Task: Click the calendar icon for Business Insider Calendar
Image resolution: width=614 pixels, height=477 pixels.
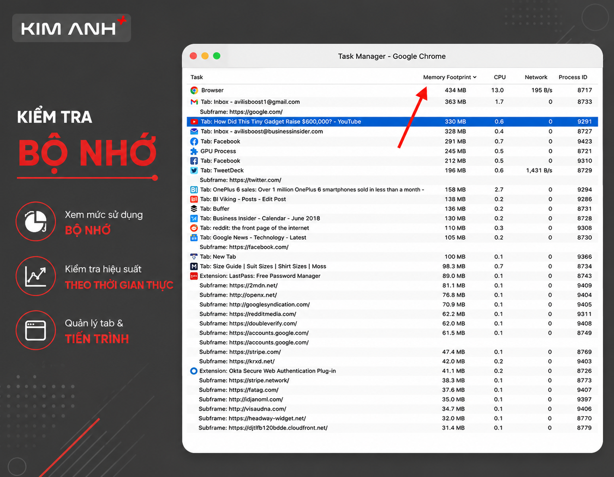Action: [194, 218]
